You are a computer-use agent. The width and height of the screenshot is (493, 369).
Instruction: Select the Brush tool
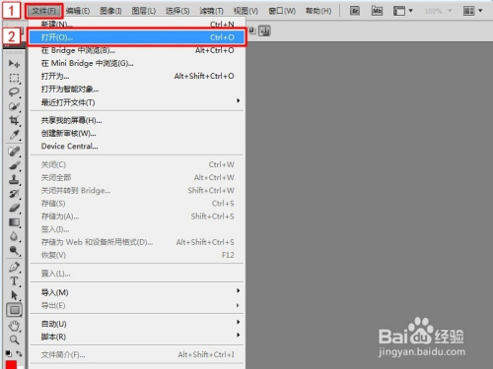14,165
